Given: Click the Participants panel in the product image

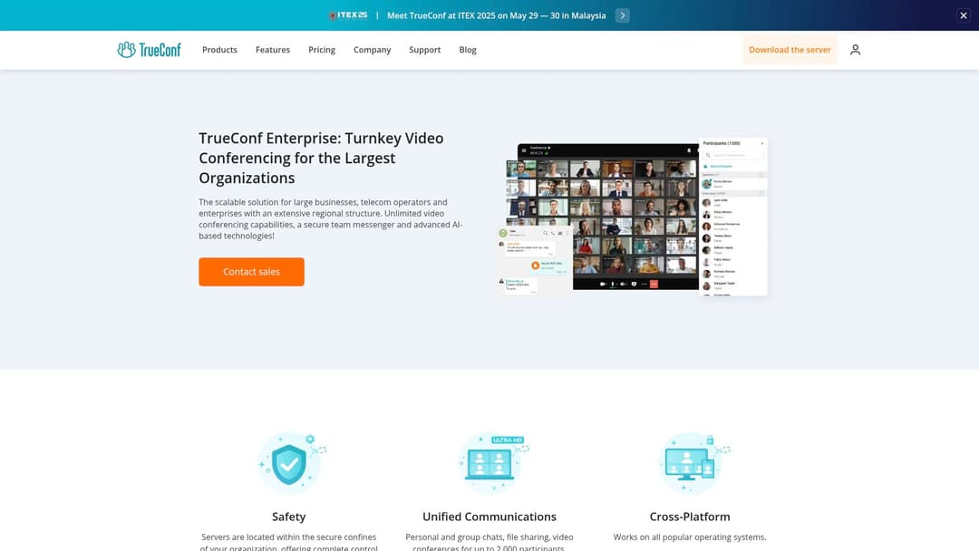Looking at the screenshot, I should (733, 217).
